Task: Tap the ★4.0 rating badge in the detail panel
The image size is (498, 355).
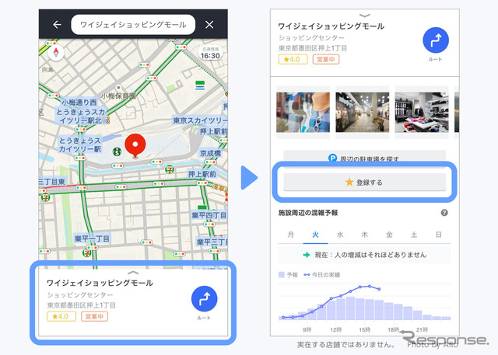Action: [293, 59]
